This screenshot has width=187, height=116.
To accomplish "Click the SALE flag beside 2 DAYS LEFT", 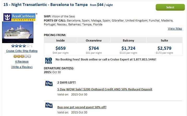I will 49,83.
